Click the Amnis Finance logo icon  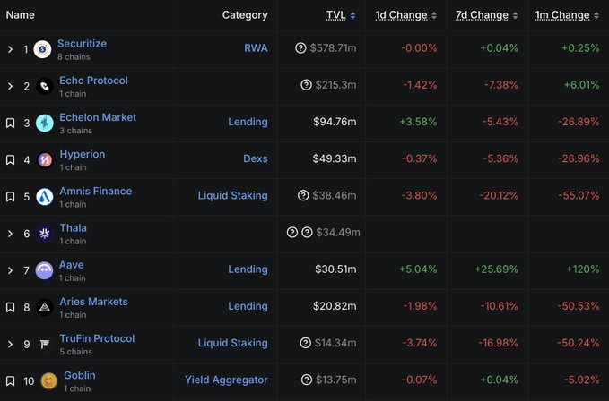(44, 197)
